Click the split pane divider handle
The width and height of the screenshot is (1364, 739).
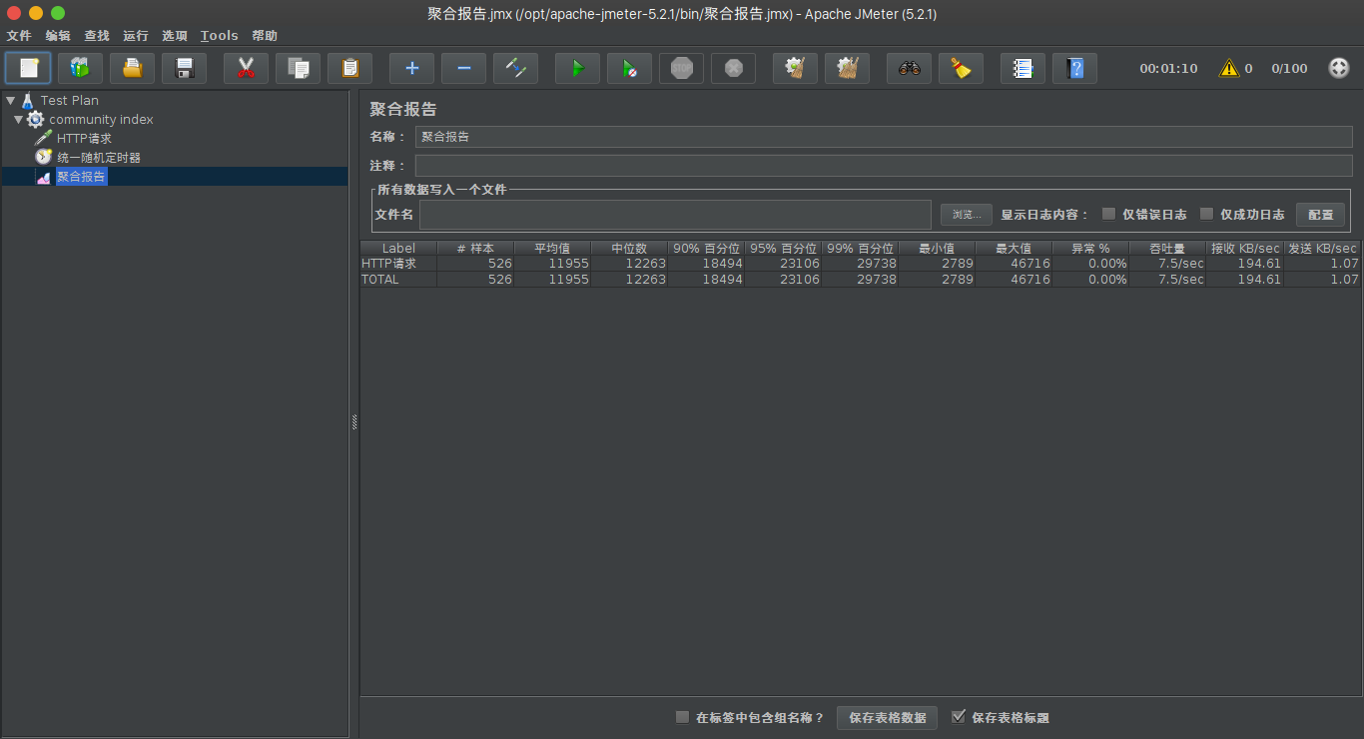tap(354, 422)
